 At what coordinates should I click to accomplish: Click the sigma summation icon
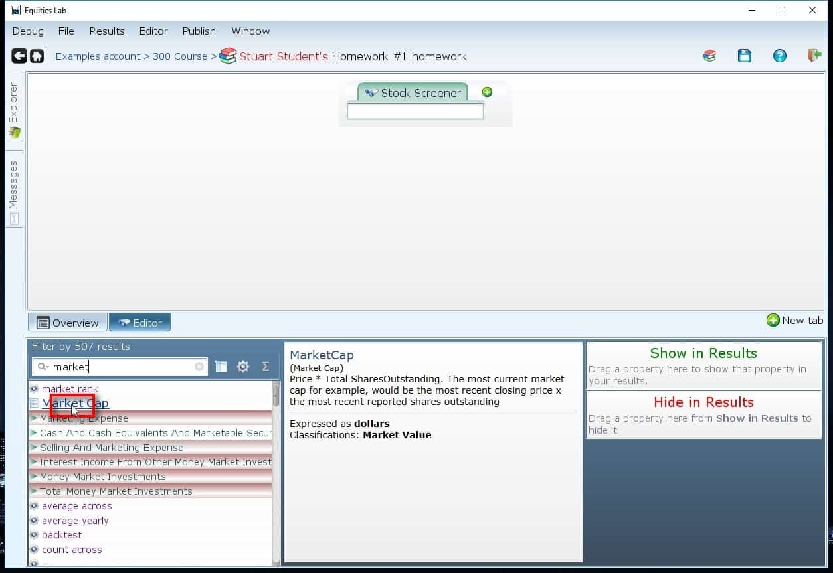pos(265,367)
